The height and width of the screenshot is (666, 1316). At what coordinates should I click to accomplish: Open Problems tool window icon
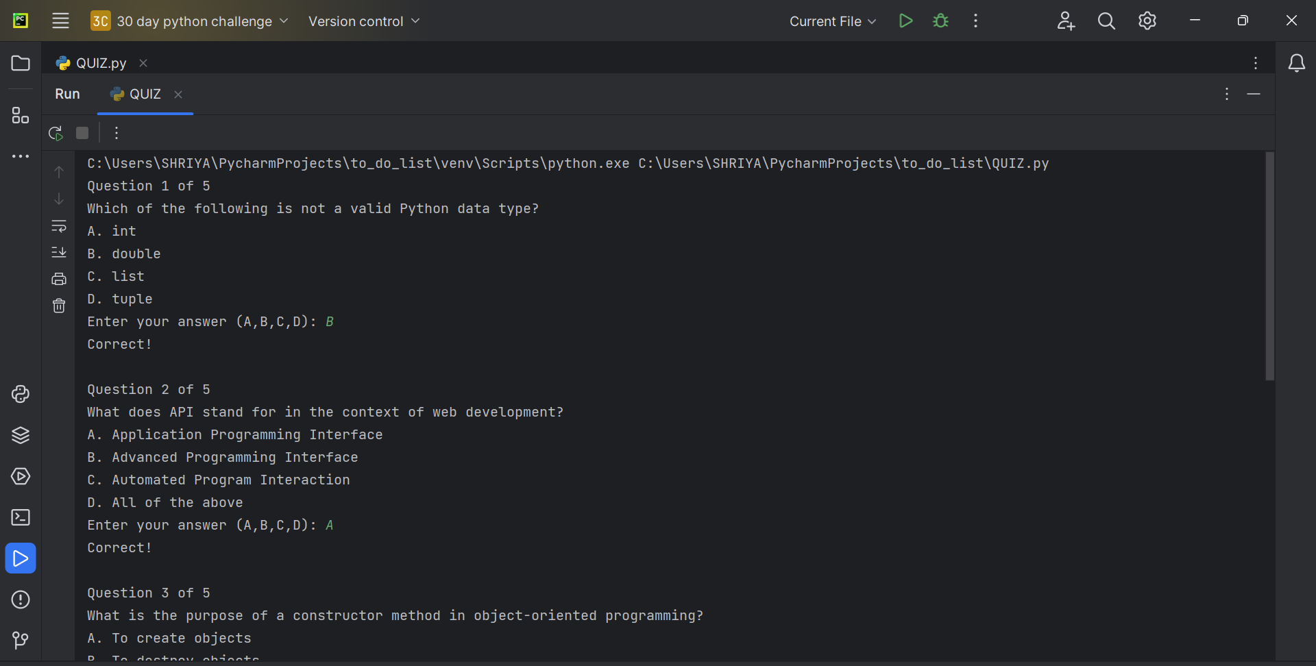[21, 600]
